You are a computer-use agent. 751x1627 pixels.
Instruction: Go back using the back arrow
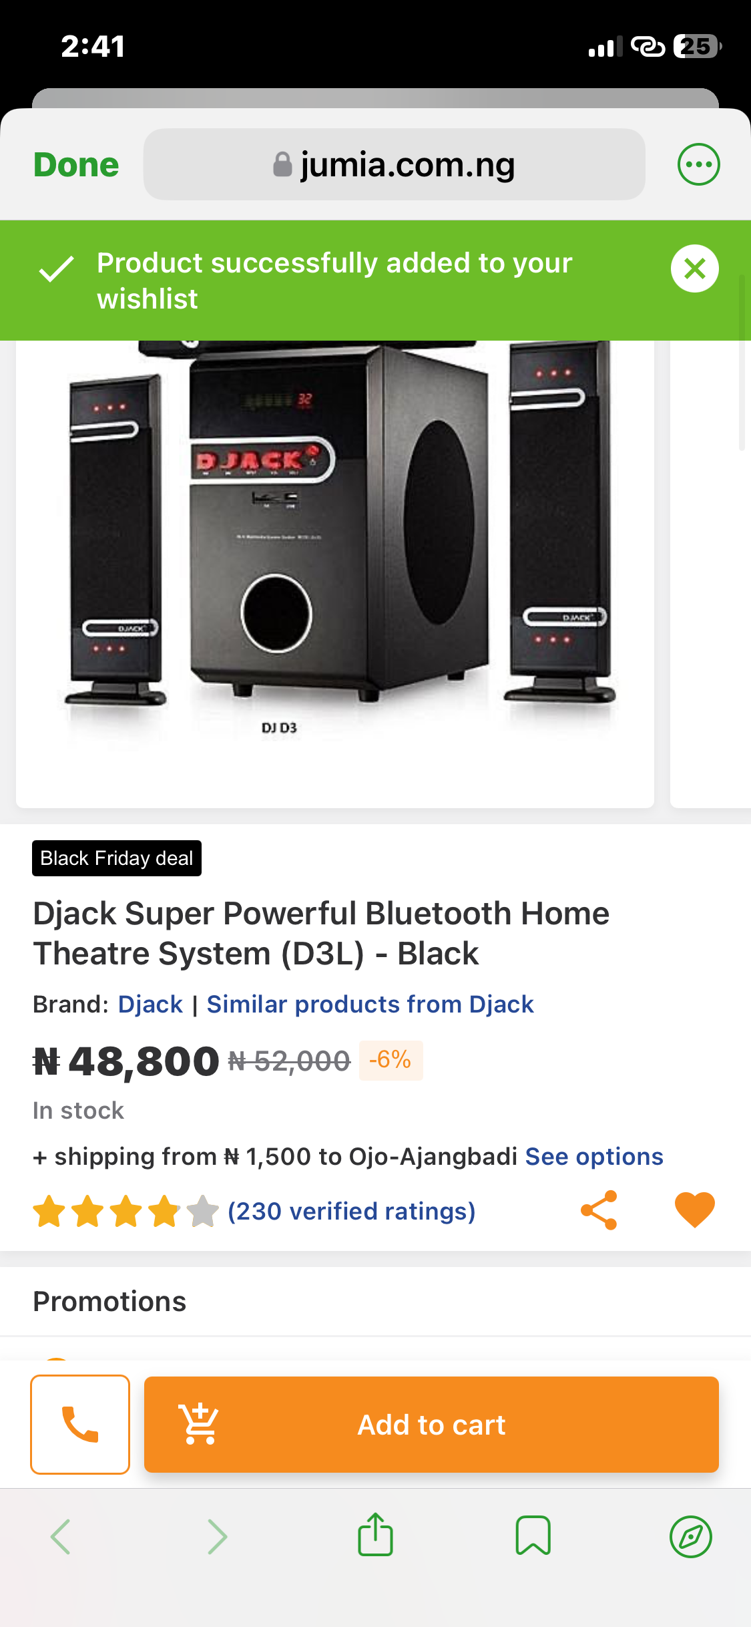61,1536
